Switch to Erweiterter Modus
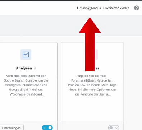This screenshot has height=130, width=142. (x=116, y=8)
